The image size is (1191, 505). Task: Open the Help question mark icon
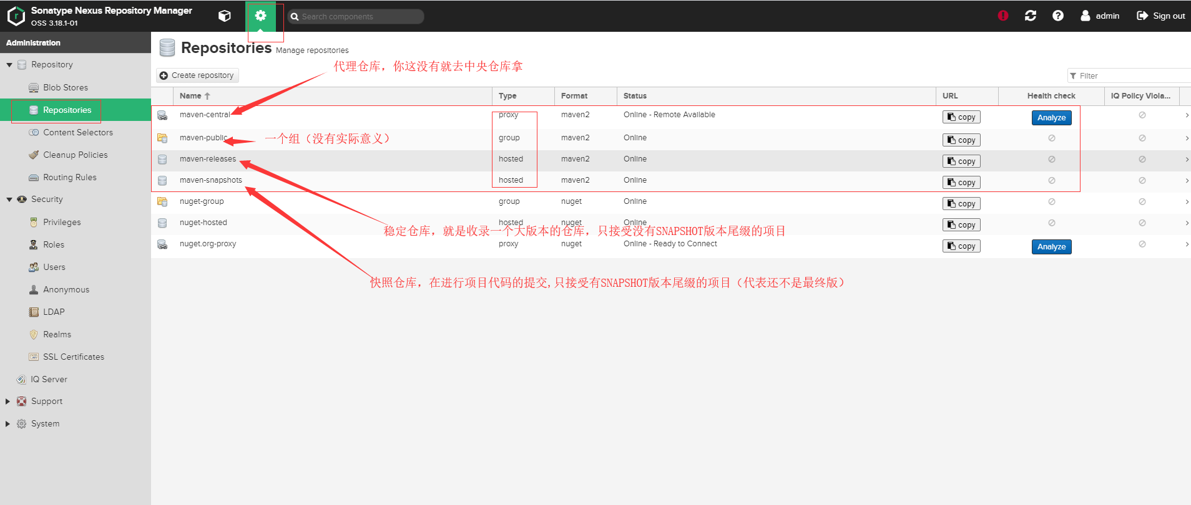pyautogui.click(x=1058, y=16)
